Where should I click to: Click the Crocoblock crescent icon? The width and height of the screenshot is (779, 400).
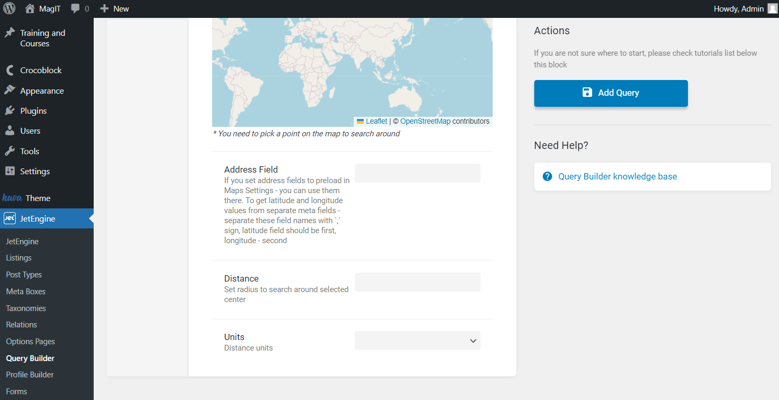[x=9, y=70]
